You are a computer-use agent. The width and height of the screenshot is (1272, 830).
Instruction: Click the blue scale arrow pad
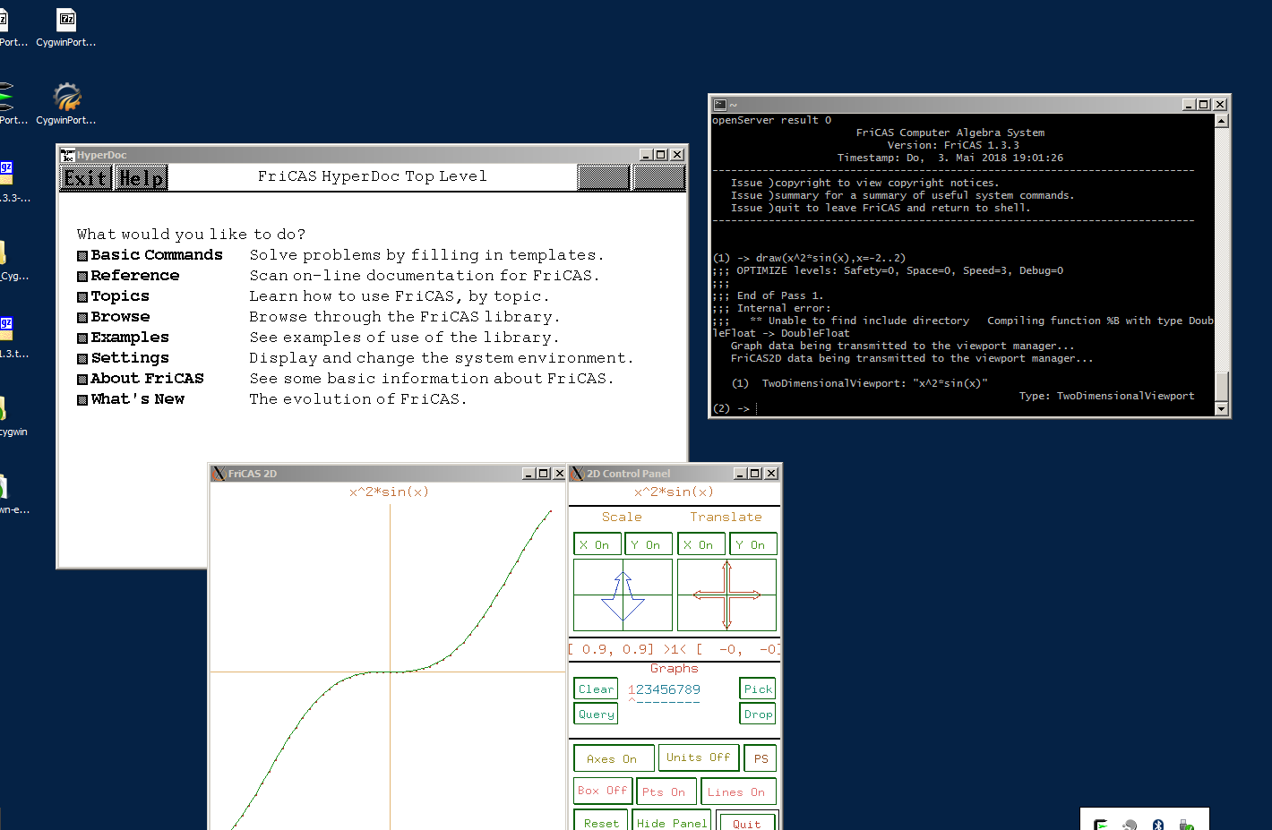pyautogui.click(x=623, y=595)
